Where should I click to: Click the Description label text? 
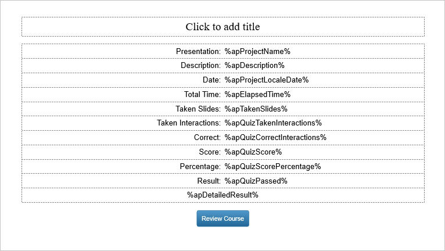[x=200, y=65]
